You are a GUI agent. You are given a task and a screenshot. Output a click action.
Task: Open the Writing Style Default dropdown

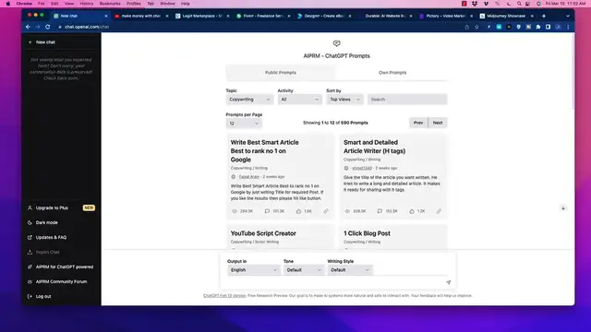[x=349, y=270]
